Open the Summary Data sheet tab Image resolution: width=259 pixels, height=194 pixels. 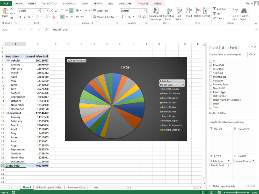76,187
